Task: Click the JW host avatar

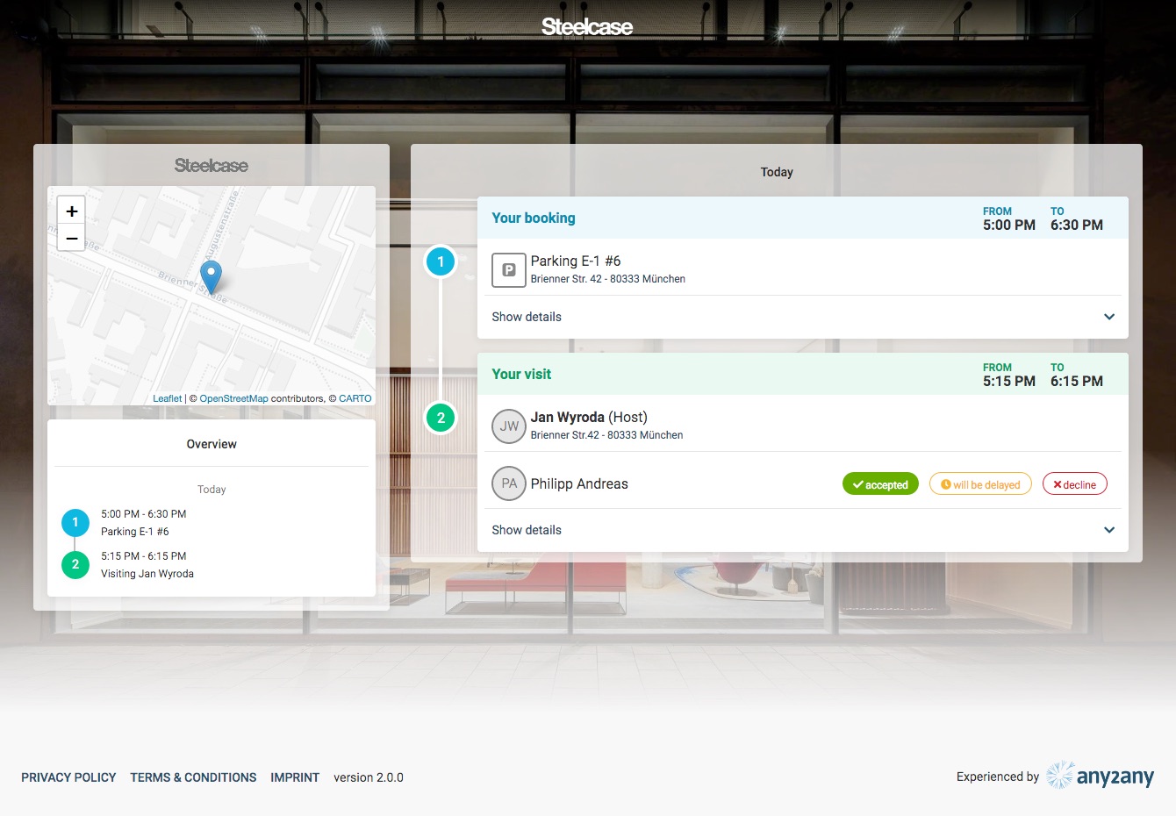Action: 508,426
